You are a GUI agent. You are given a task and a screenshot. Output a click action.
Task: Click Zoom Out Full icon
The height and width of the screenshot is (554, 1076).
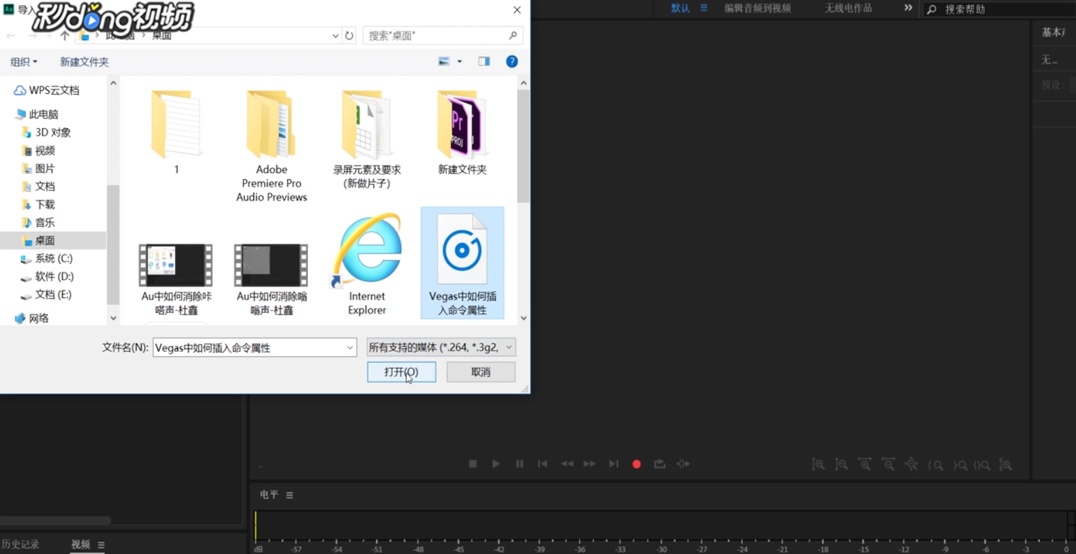pos(912,465)
